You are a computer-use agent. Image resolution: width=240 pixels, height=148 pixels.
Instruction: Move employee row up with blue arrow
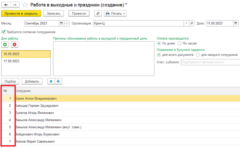[x=52, y=81]
